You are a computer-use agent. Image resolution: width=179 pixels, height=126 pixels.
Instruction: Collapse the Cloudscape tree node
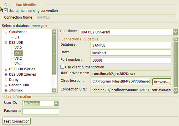click(x=6, y=32)
